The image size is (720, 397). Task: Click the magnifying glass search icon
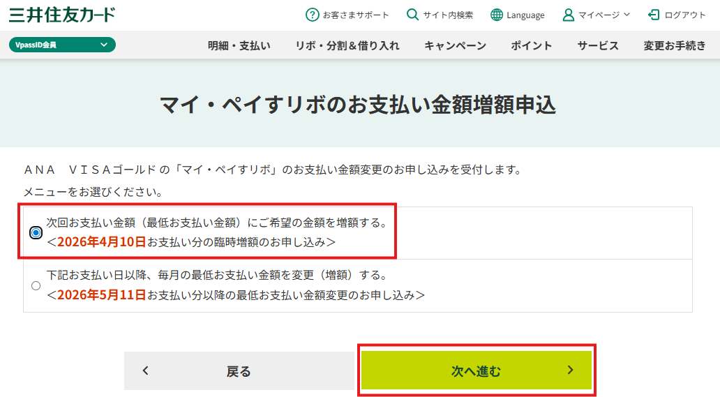click(412, 15)
